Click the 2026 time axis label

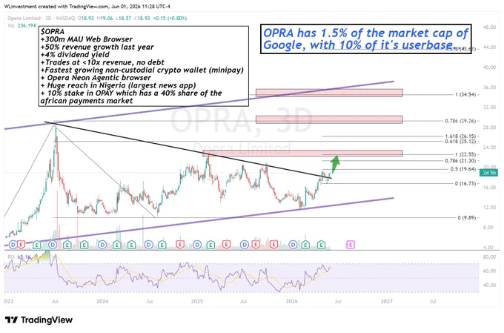[x=292, y=301]
